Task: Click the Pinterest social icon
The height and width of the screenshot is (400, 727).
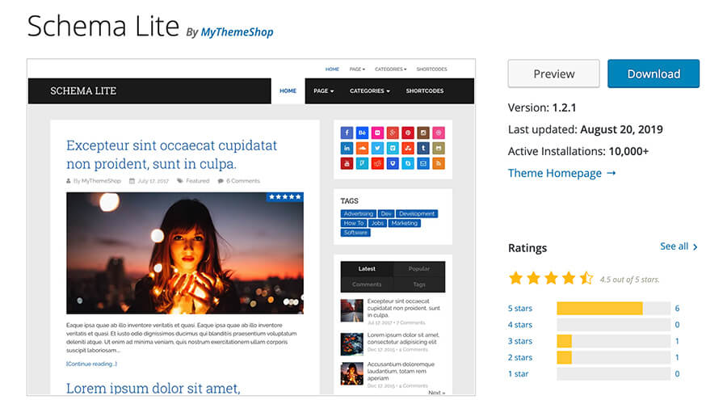Action: [x=408, y=133]
